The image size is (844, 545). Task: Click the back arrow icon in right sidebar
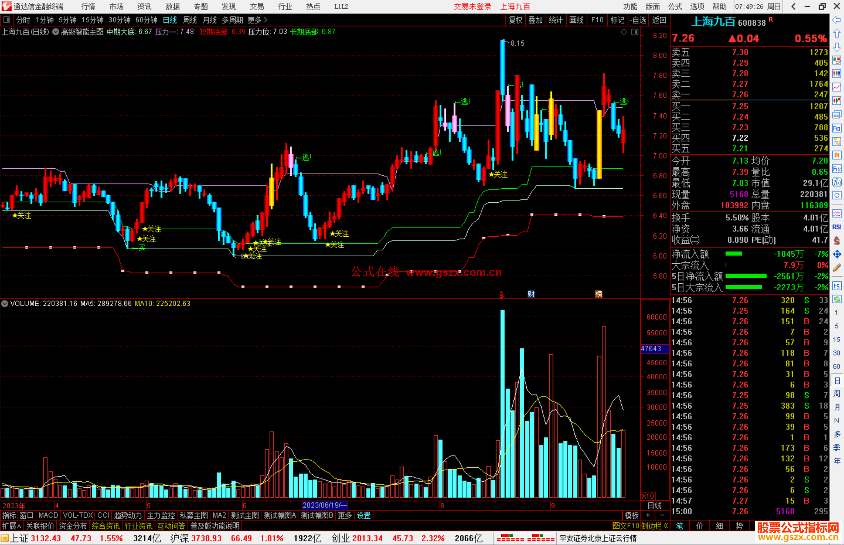tap(836, 20)
